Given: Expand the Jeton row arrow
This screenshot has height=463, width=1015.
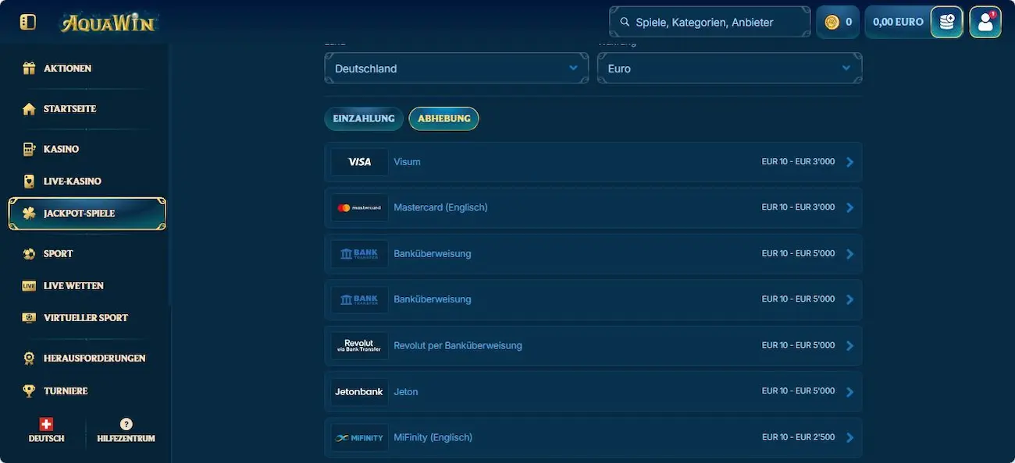Looking at the screenshot, I should pos(850,391).
